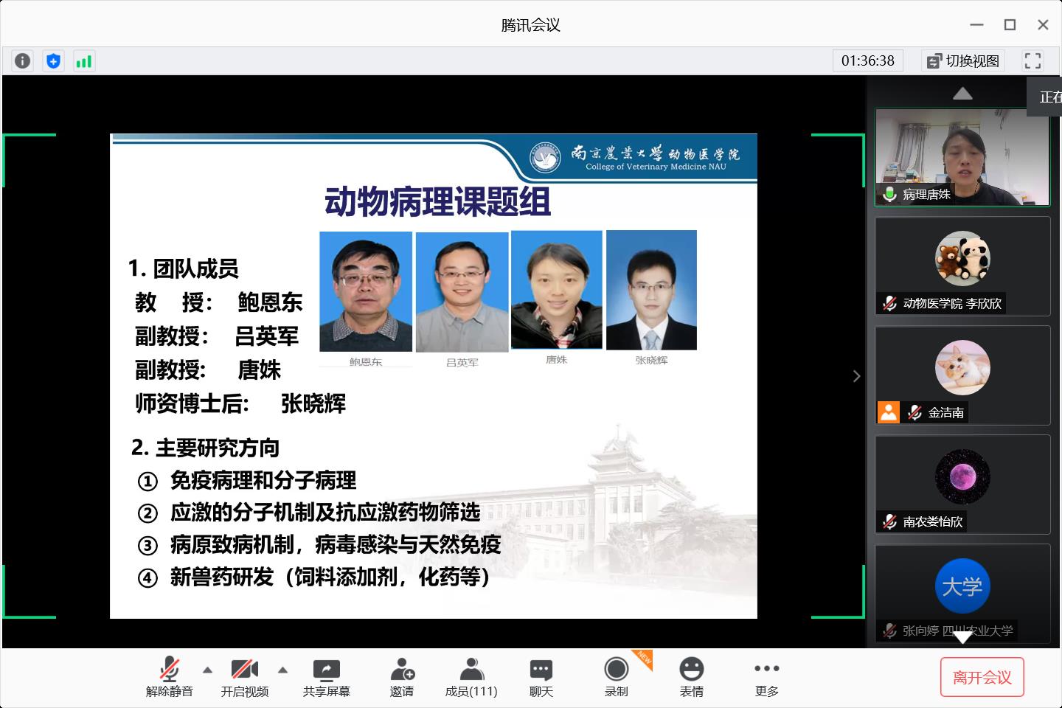Open the 邀请 invite participants icon
The height and width of the screenshot is (708, 1062).
coord(402,677)
